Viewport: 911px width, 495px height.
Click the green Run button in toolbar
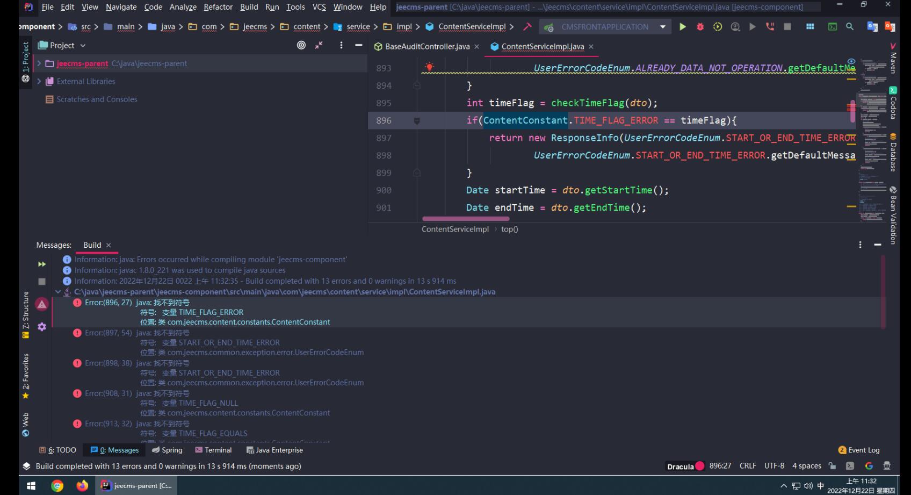click(682, 27)
